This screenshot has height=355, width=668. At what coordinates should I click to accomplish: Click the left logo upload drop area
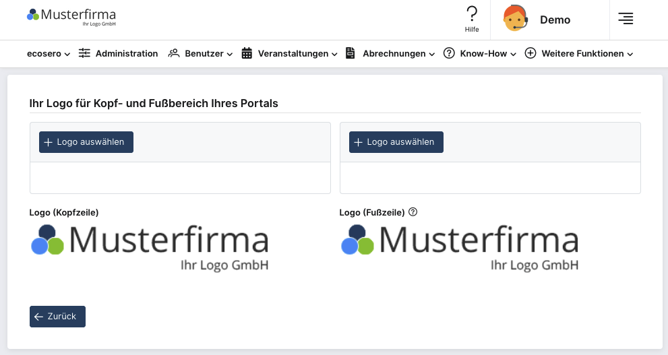tap(180, 178)
